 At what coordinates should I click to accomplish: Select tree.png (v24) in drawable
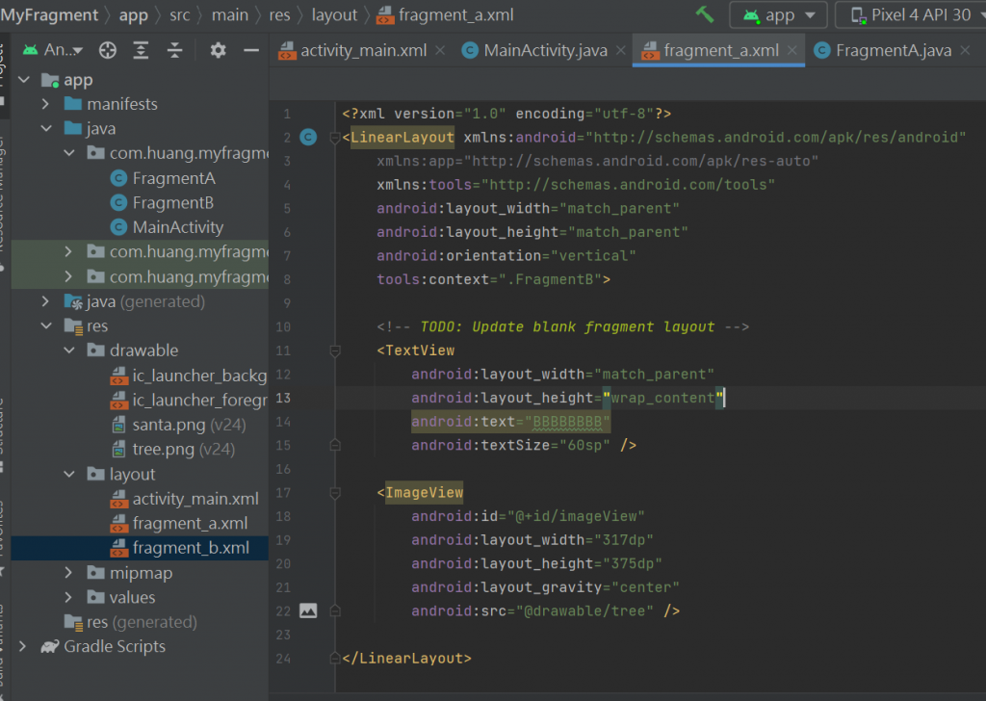point(173,450)
